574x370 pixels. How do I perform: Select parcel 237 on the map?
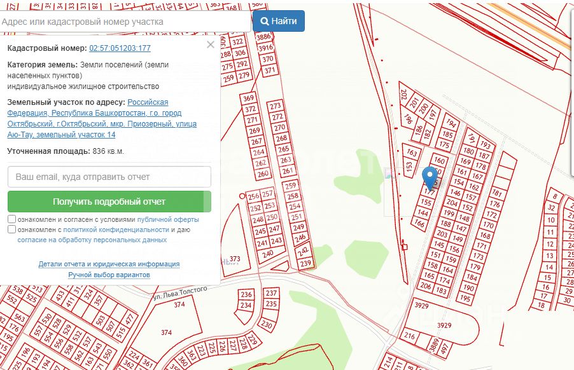[x=271, y=293]
